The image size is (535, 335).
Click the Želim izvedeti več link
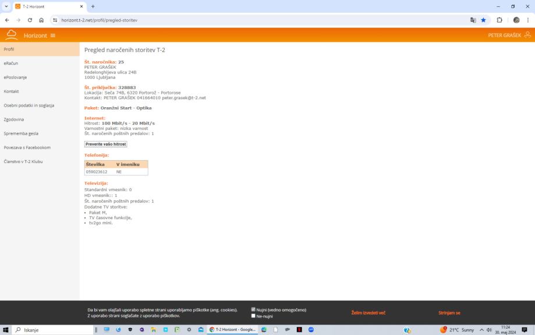(368, 313)
